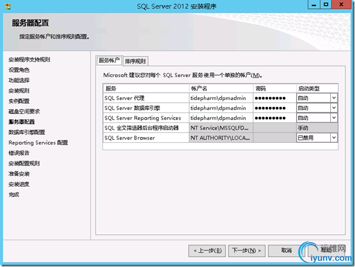Click password field for SQL Server 代理
Viewport: 355px width, 267px height.
[x=275, y=98]
